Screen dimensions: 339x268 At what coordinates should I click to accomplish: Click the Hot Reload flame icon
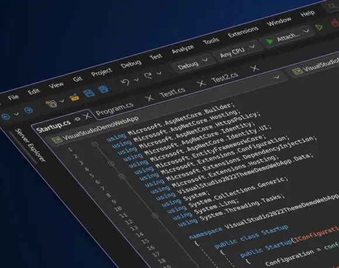coord(335,22)
